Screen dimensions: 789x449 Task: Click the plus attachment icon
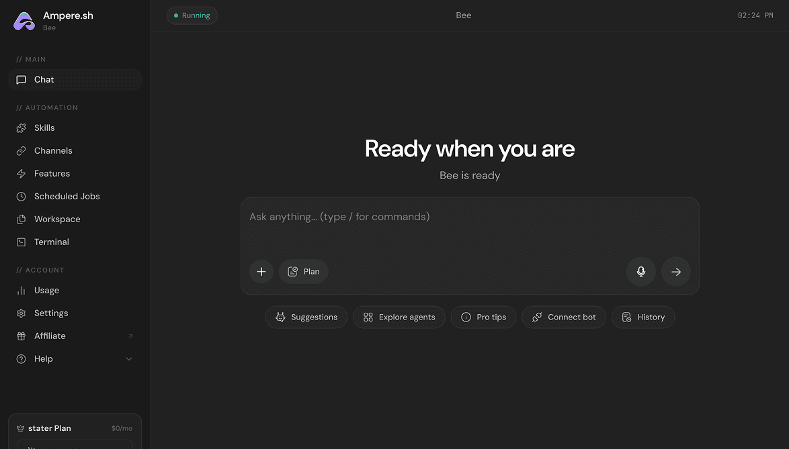click(261, 272)
